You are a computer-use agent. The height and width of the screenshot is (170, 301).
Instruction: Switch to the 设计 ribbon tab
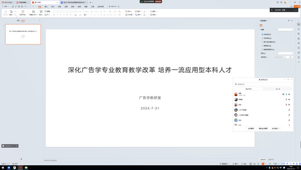point(53,7)
